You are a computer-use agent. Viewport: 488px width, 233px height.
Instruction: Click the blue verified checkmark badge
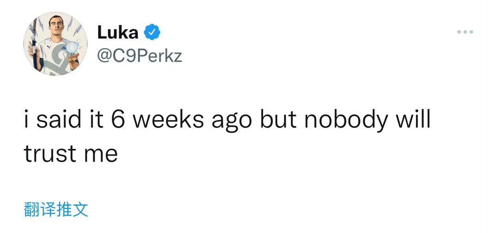pos(152,33)
